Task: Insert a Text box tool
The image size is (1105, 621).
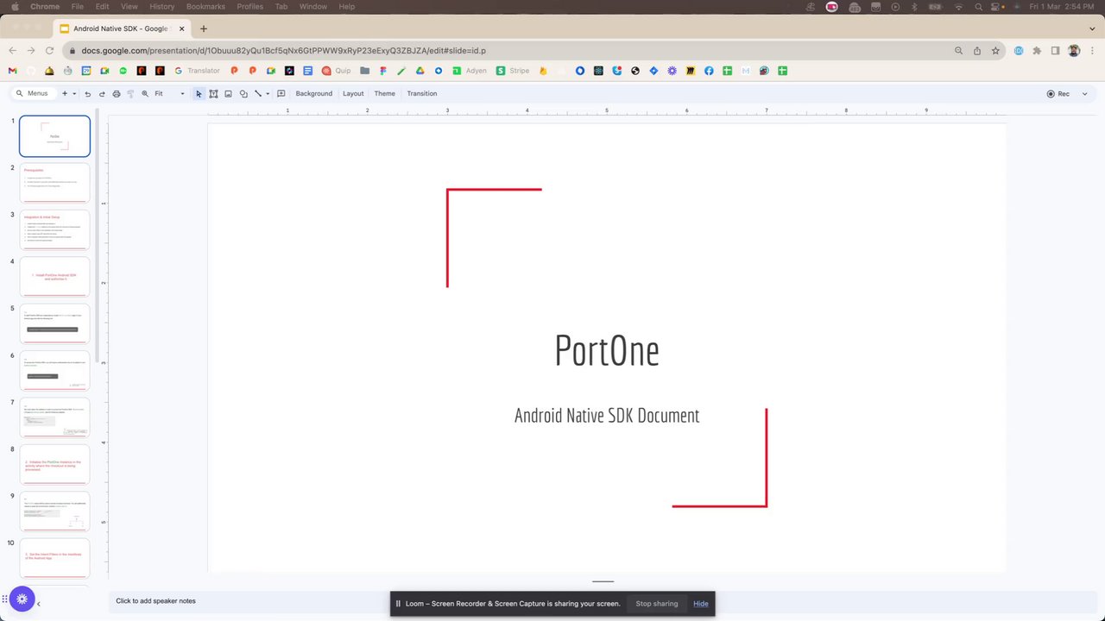Action: 213,93
